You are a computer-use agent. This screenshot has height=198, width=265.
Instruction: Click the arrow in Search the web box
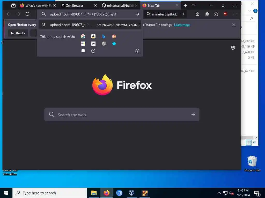[x=193, y=114]
